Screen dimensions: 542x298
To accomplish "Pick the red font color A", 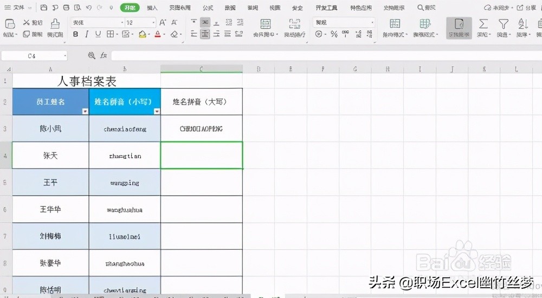I will 158,34.
